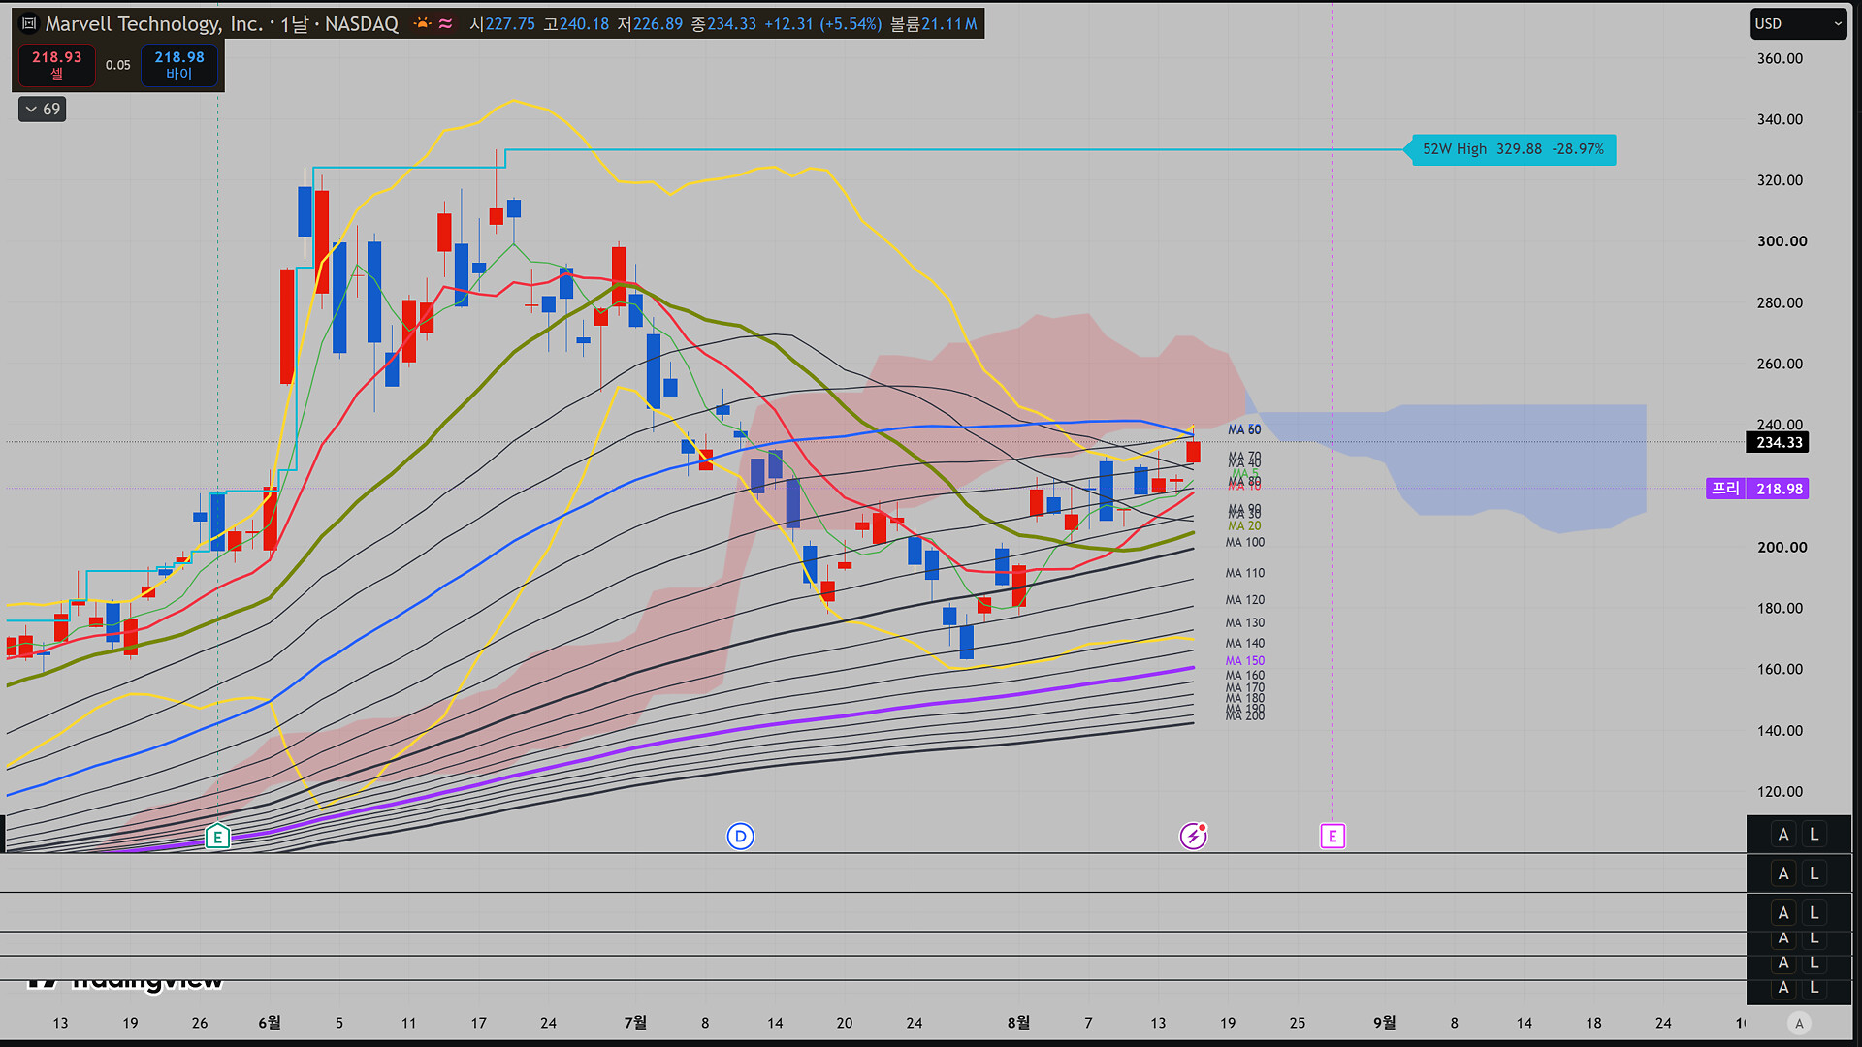This screenshot has width=1862, height=1047.
Task: Open the green past earnings E marker
Action: 217,836
